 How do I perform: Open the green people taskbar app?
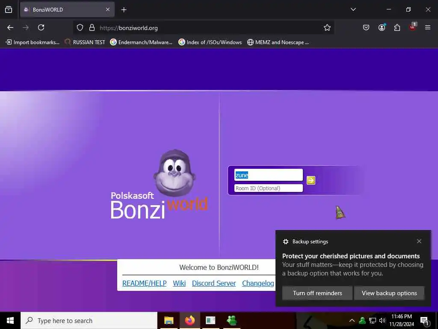tap(231, 320)
